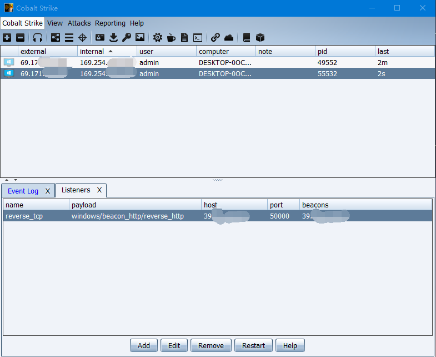Show targets view crosshair icon
Image resolution: width=436 pixels, height=357 pixels.
[x=83, y=37]
